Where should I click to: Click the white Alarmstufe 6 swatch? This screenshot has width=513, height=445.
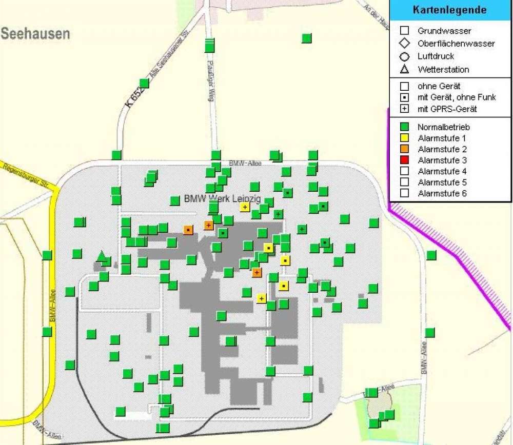coord(404,193)
